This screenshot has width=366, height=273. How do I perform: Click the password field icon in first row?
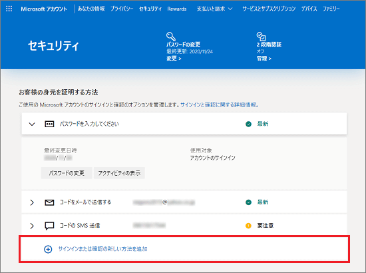point(49,124)
